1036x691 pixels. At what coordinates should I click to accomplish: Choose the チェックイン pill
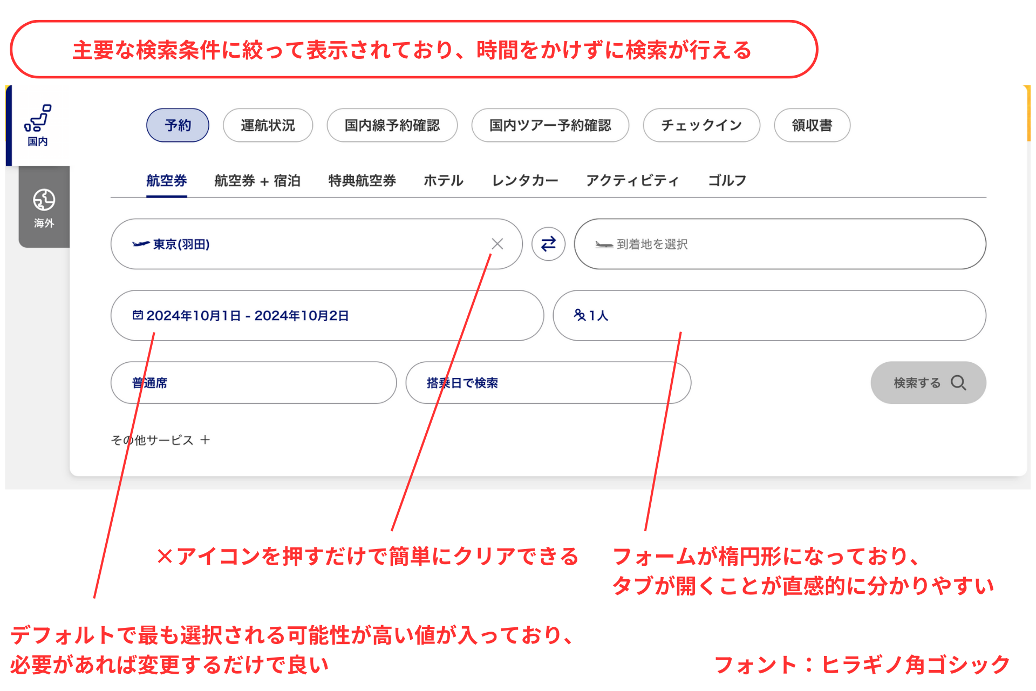pos(701,125)
